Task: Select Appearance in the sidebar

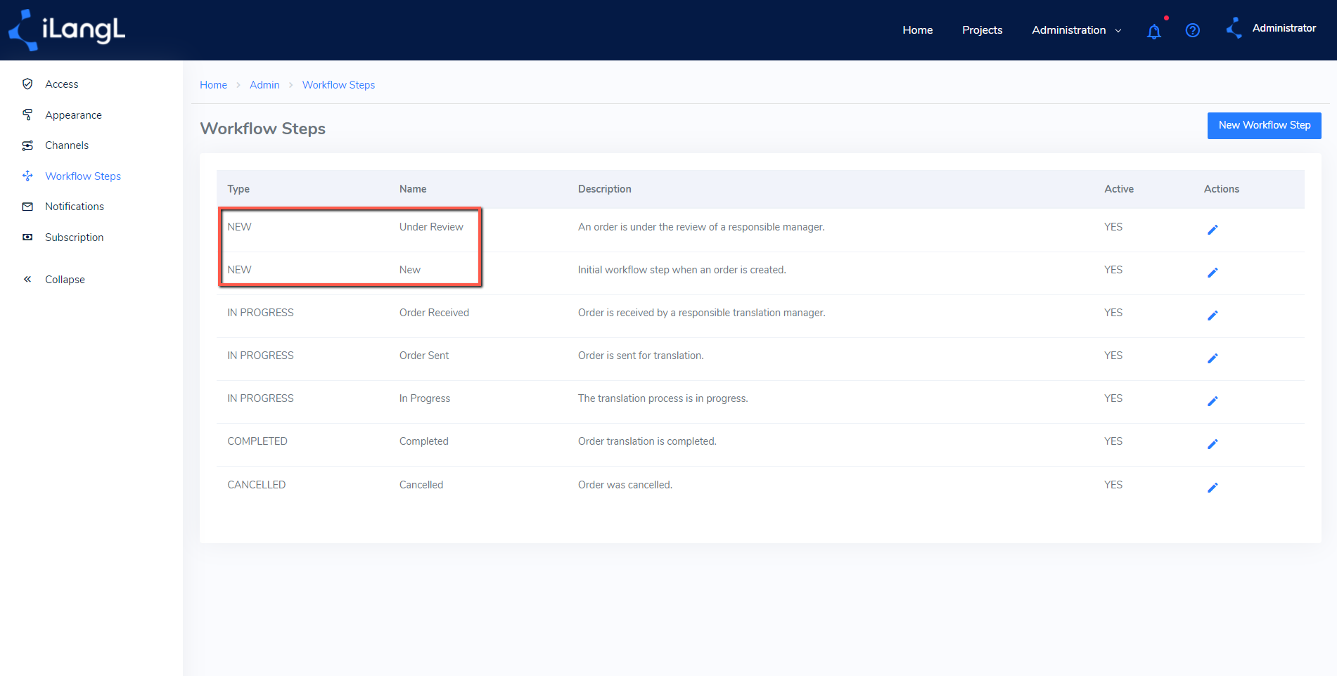Action: [73, 115]
